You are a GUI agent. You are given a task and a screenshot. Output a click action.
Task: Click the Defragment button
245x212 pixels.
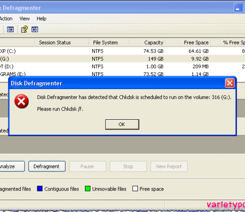[x=47, y=167]
